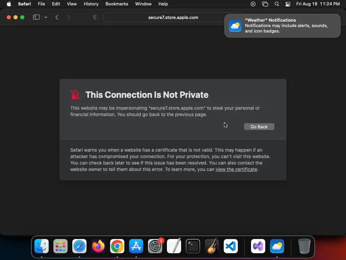Go back to the previous page arrow
The width and height of the screenshot is (346, 260).
[57, 17]
